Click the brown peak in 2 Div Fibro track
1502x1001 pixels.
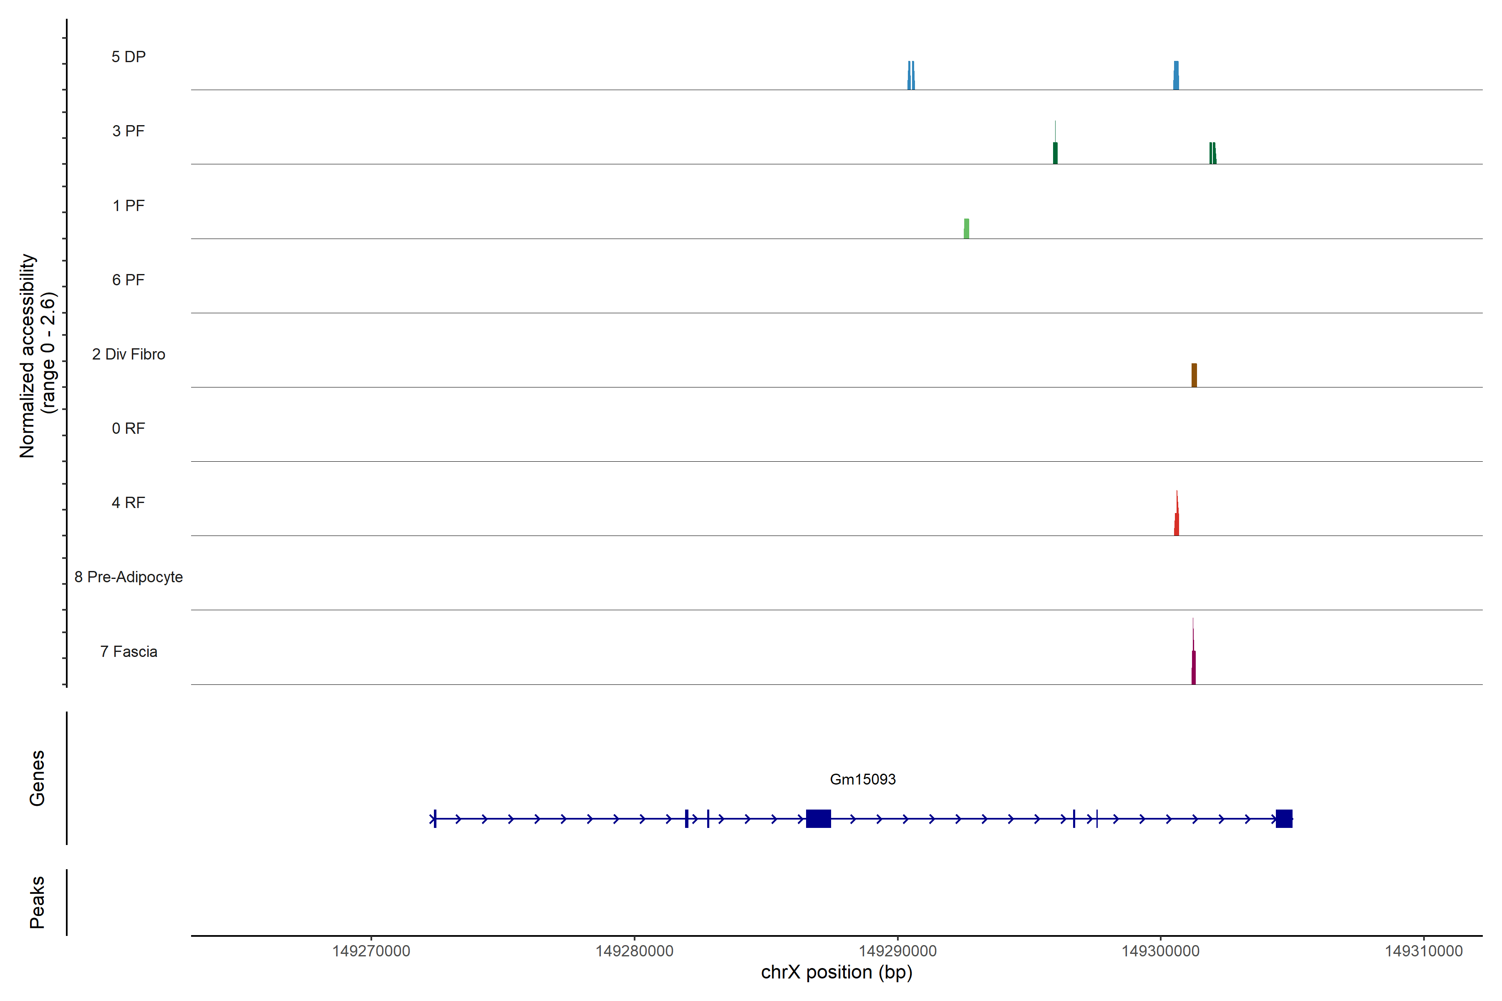[1194, 375]
